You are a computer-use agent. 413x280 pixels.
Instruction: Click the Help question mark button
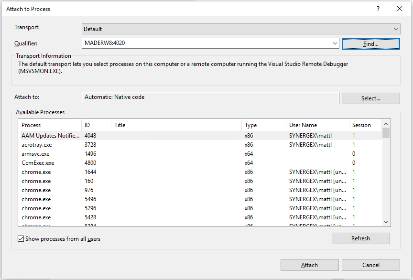click(x=378, y=9)
